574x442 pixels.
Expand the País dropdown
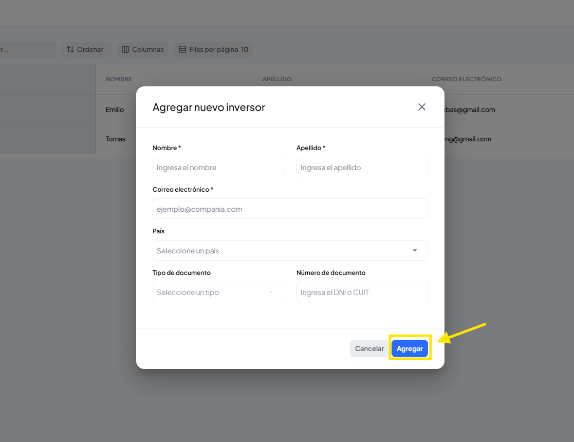click(290, 250)
